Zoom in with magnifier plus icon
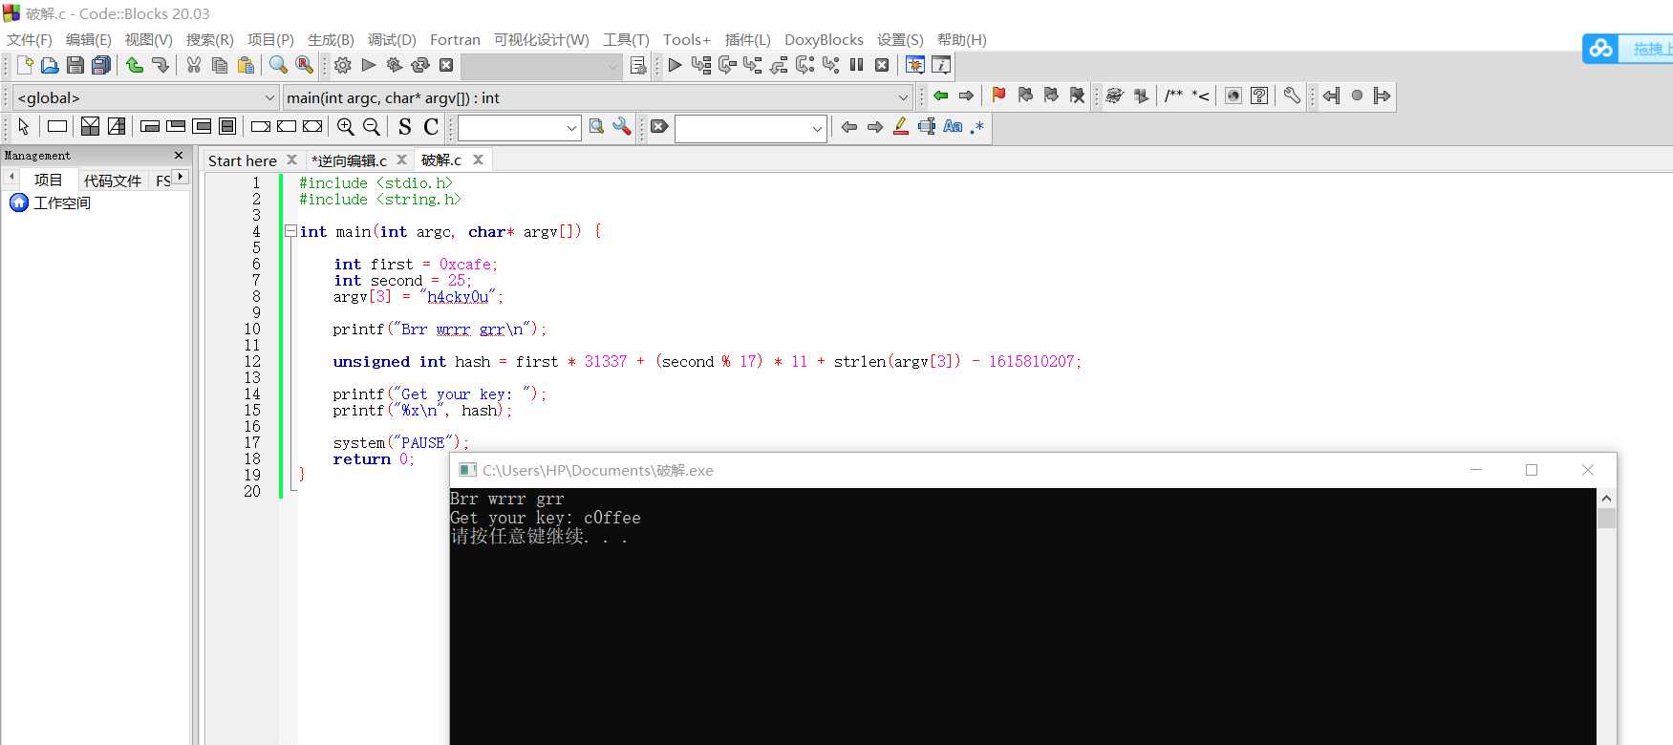The width and height of the screenshot is (1673, 745). coord(346,127)
